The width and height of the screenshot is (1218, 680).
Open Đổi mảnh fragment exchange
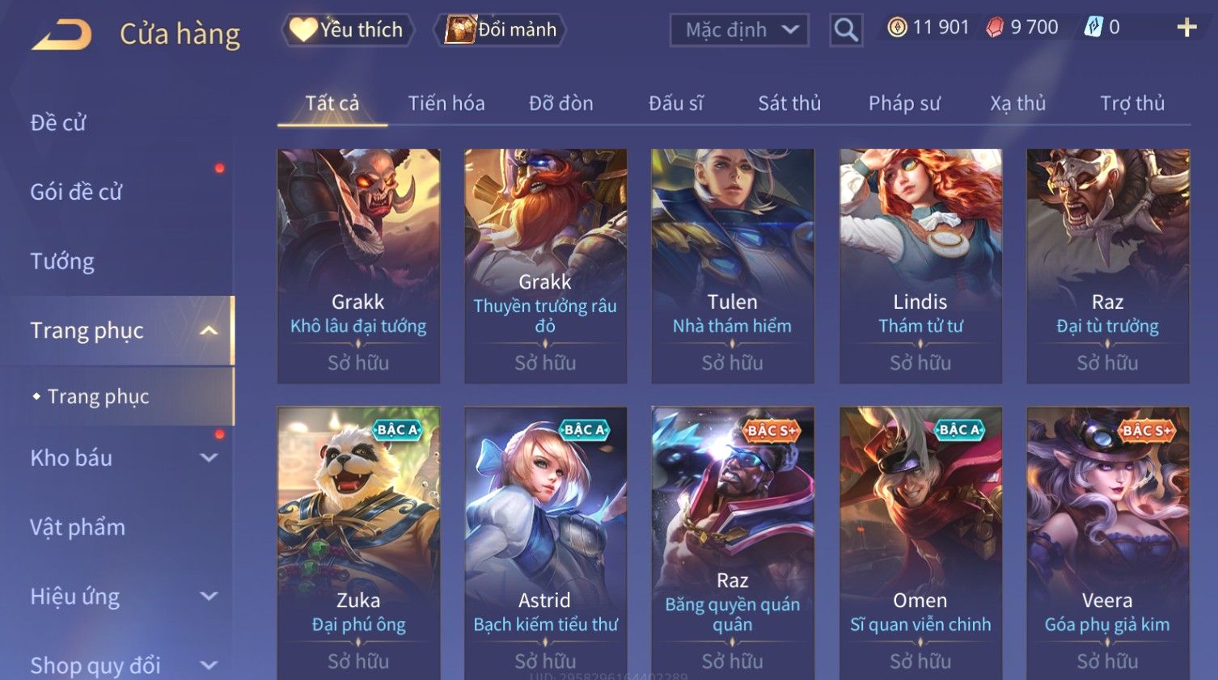point(501,30)
